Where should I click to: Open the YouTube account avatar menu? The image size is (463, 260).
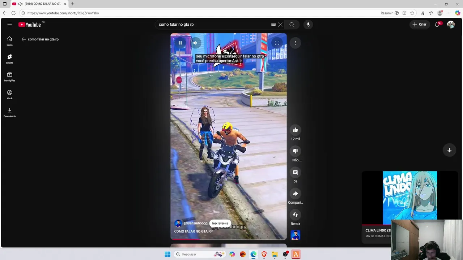point(451,24)
